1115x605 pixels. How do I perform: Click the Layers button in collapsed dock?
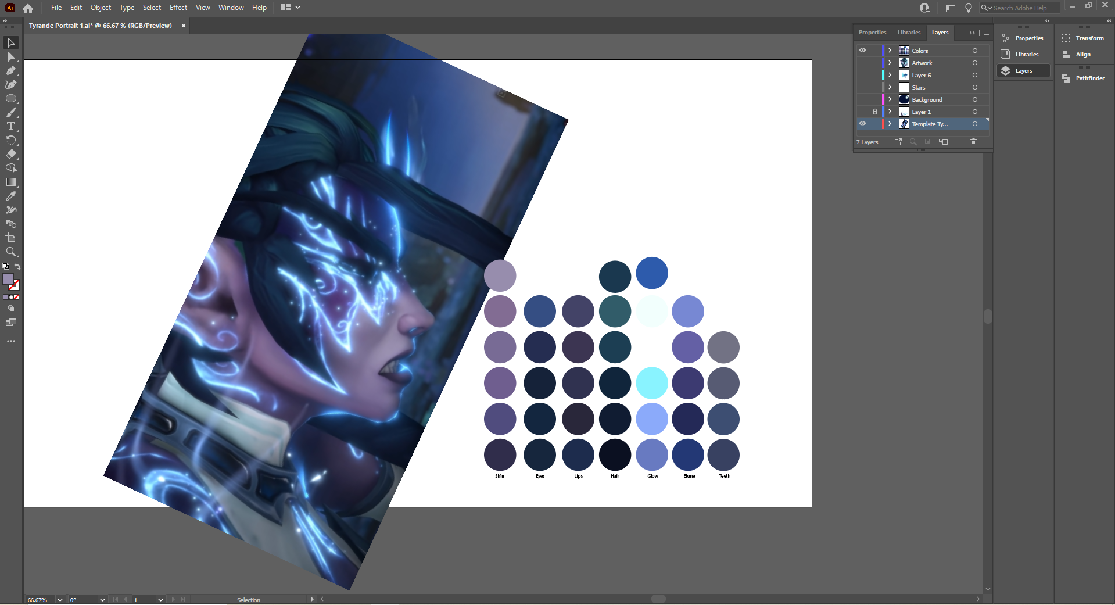tap(1024, 71)
